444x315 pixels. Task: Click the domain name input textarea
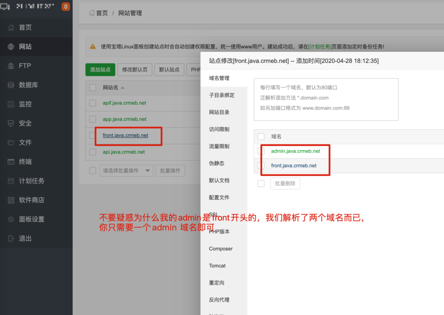coord(326,99)
